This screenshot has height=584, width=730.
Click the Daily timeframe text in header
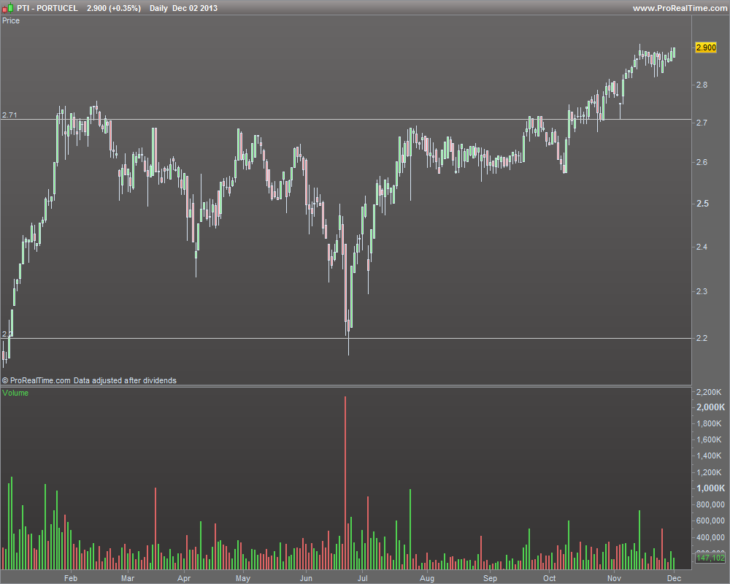point(158,8)
